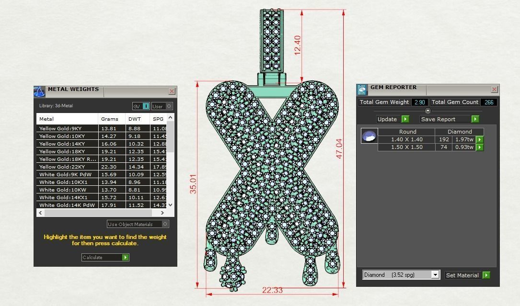Click the Total Gem Count value 266

[x=489, y=102]
